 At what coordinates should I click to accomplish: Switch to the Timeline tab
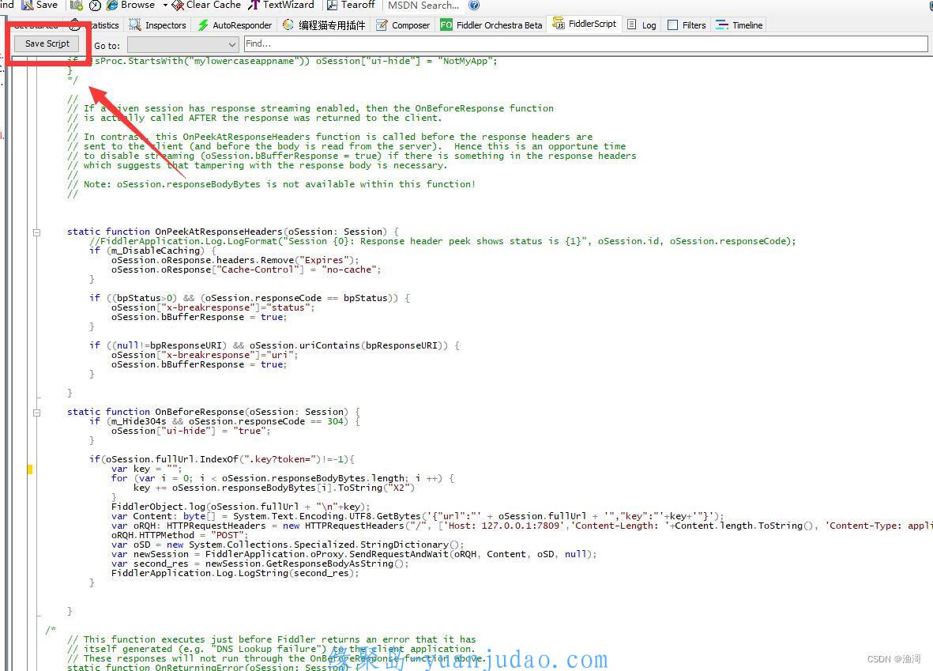pos(739,25)
